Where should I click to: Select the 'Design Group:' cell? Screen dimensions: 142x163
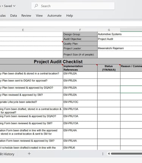(80, 34)
